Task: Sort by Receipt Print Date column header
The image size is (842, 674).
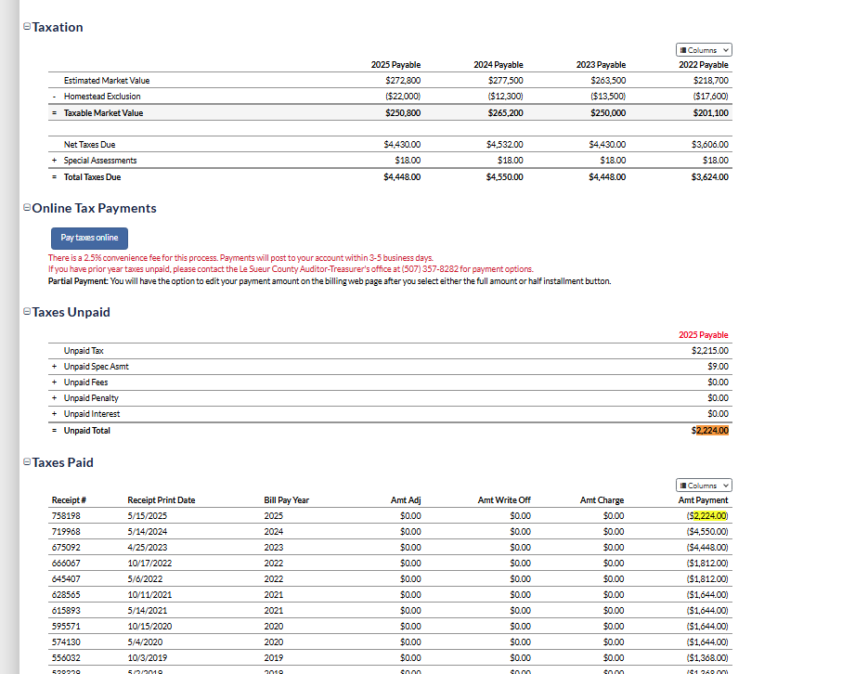Action: click(x=162, y=500)
